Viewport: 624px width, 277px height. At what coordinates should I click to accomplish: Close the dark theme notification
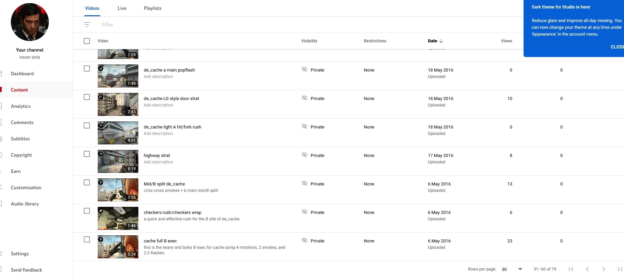click(617, 47)
